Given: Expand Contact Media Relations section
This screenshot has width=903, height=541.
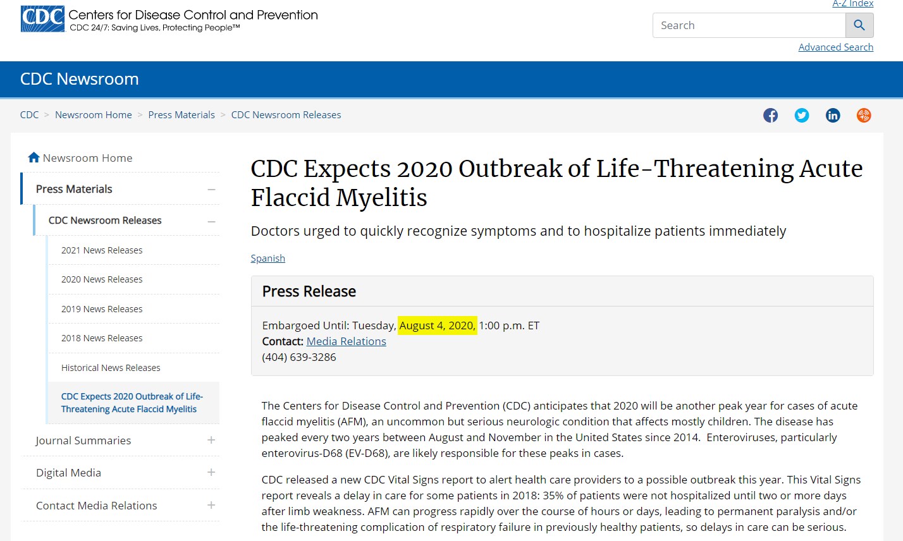Looking at the screenshot, I should pyautogui.click(x=211, y=505).
